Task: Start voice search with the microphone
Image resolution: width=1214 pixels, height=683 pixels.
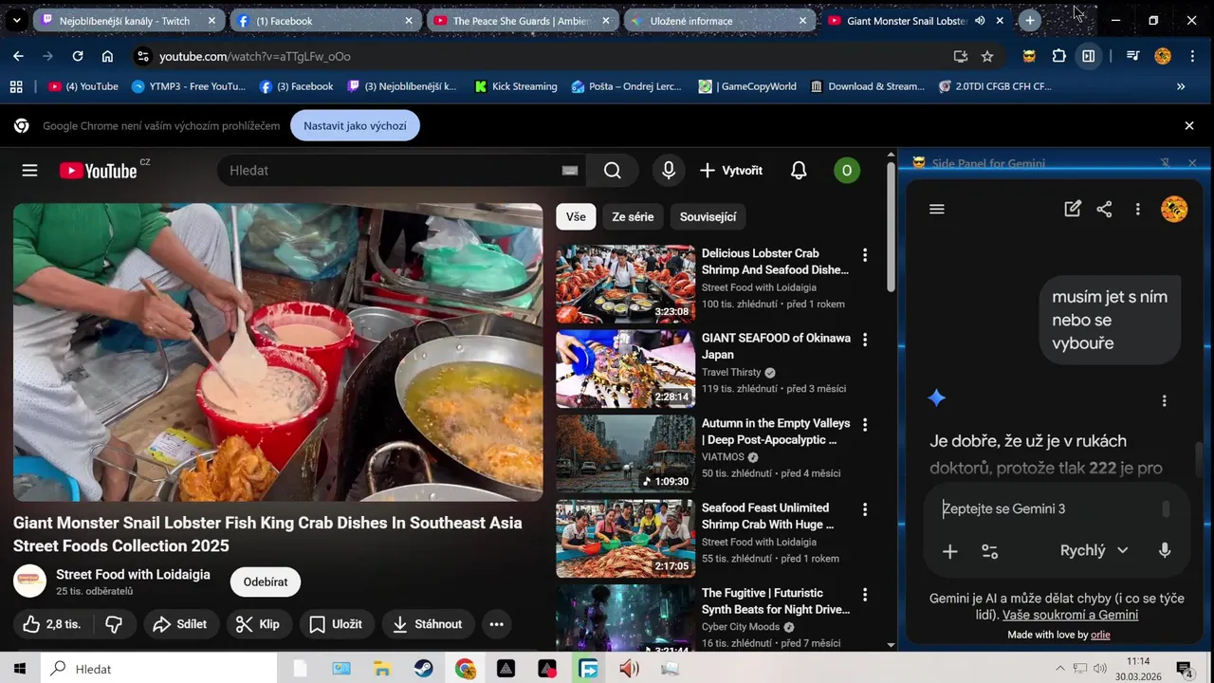Action: 669,171
